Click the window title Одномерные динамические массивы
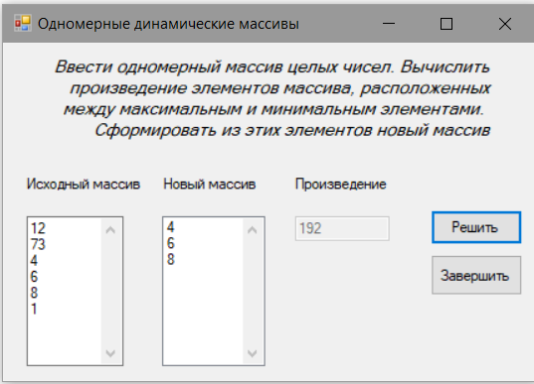534x384 pixels. point(168,24)
